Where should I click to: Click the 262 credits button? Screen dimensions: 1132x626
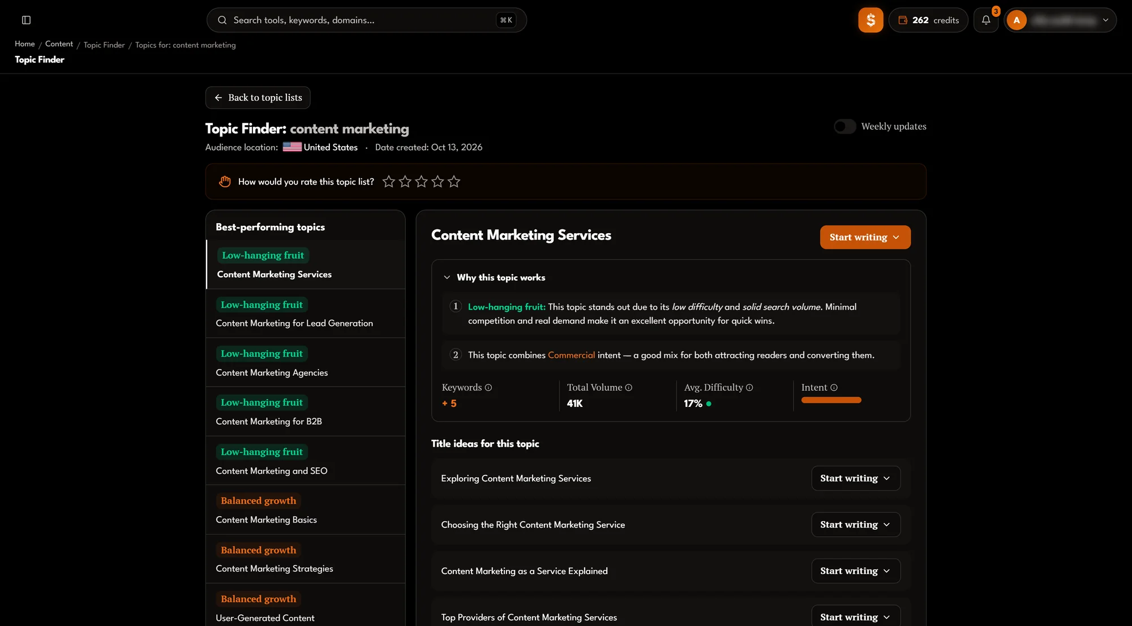928,20
